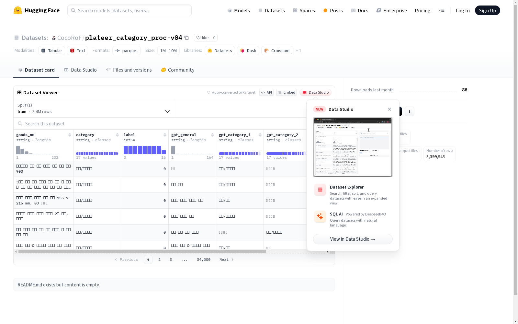Open the Datasets menu item

coord(271,10)
